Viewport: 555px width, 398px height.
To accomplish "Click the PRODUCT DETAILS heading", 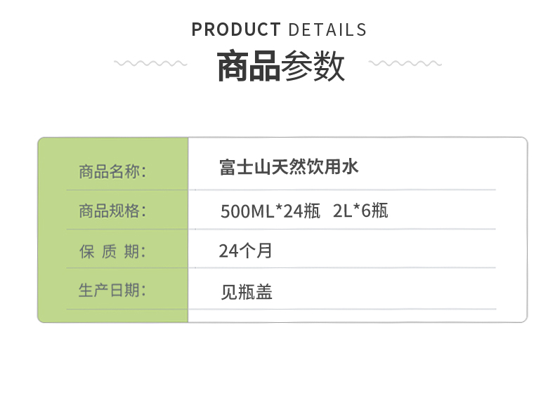I will pos(279,29).
